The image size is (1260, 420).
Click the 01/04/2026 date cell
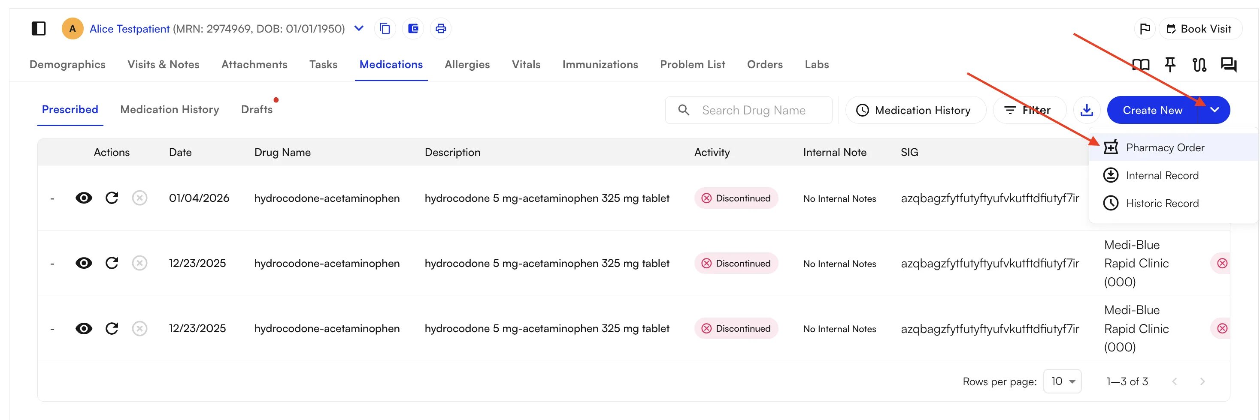[199, 198]
